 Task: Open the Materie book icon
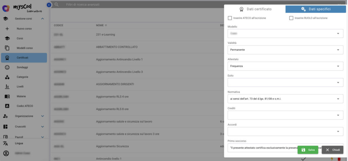click(x=7, y=96)
